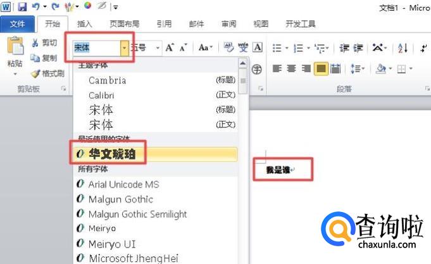The width and height of the screenshot is (431, 264).
Task: Click align left icon
Action: tap(277, 68)
